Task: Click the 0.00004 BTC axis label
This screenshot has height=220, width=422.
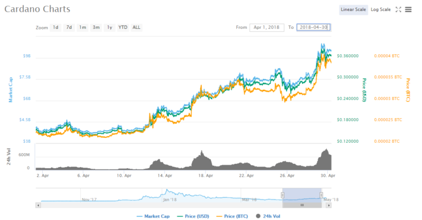Action: pos(387,56)
